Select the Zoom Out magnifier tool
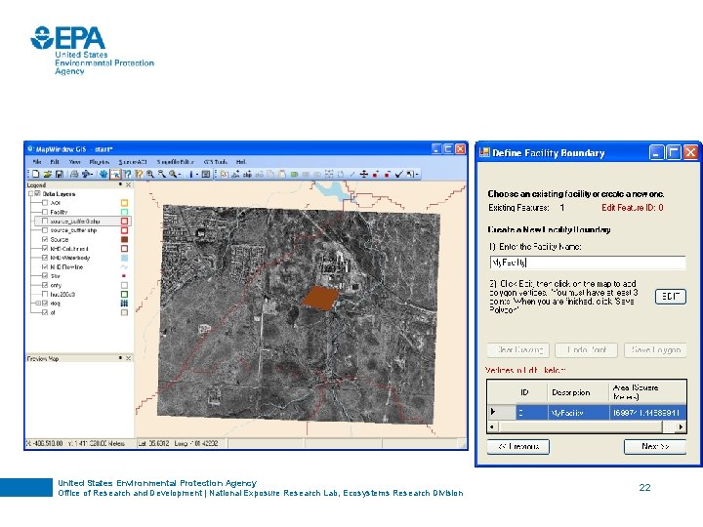The width and height of the screenshot is (703, 527). 162,174
